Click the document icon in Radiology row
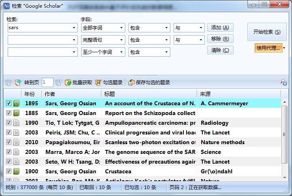 pos(16,123)
